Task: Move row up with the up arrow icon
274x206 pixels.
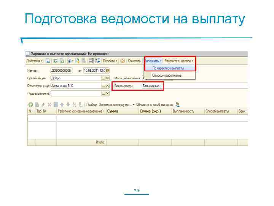Action: (x=62, y=105)
